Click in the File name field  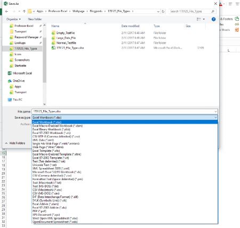click(123, 111)
